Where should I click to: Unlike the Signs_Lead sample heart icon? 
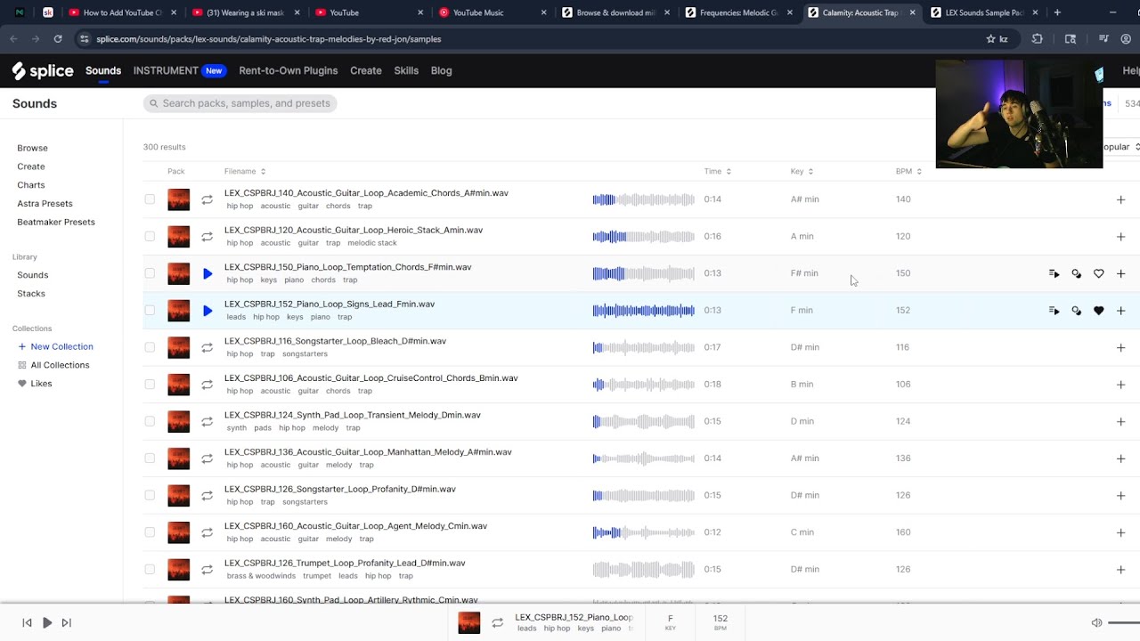1098,311
